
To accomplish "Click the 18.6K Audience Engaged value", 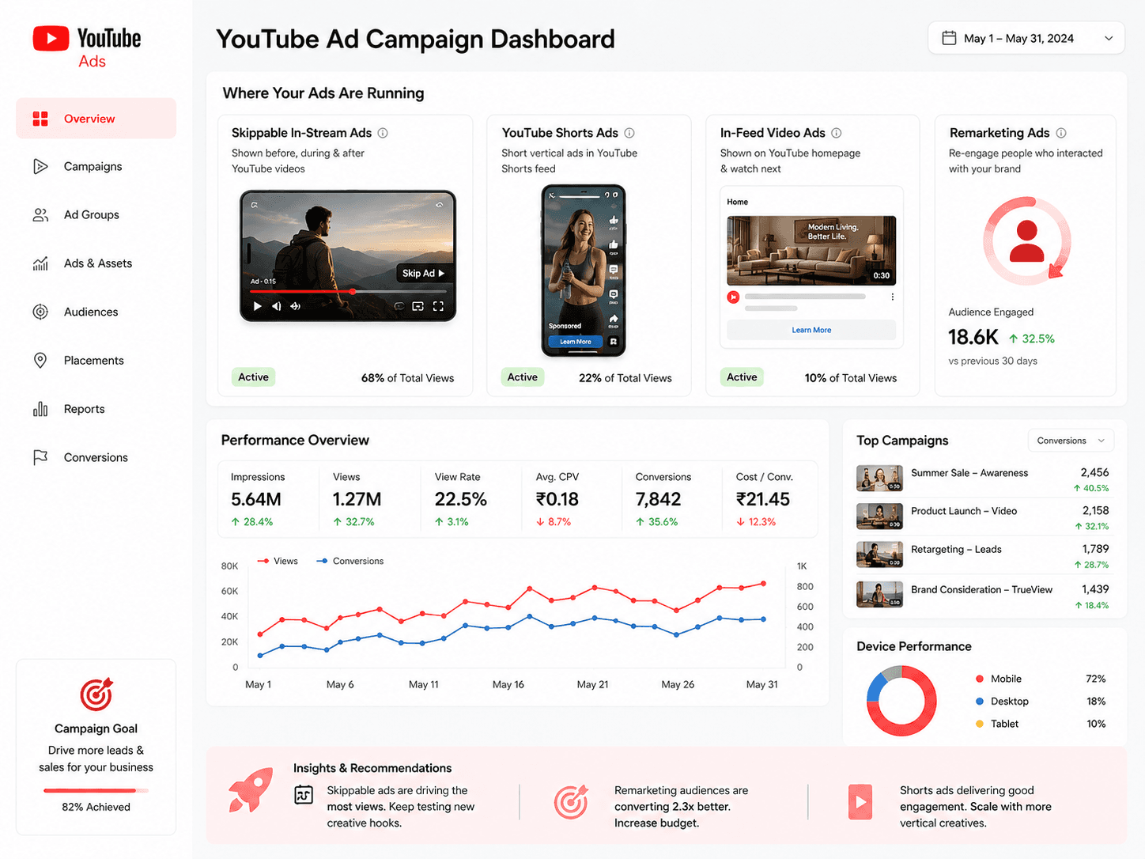I will (x=973, y=338).
